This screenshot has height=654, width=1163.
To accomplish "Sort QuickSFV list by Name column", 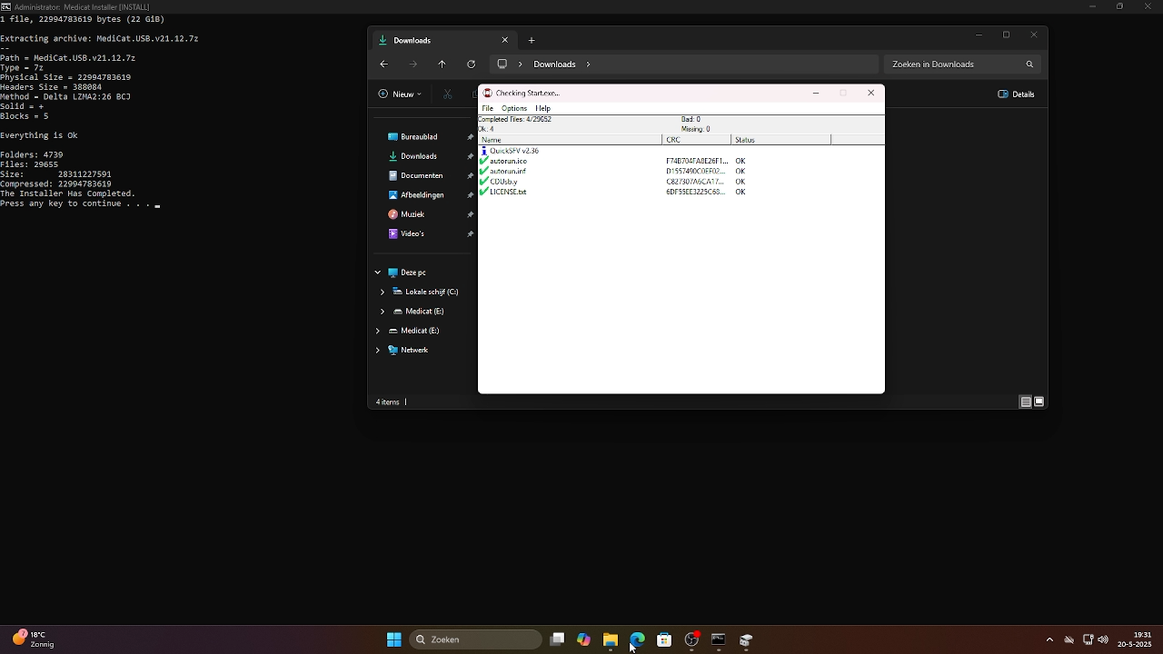I will pos(571,140).
